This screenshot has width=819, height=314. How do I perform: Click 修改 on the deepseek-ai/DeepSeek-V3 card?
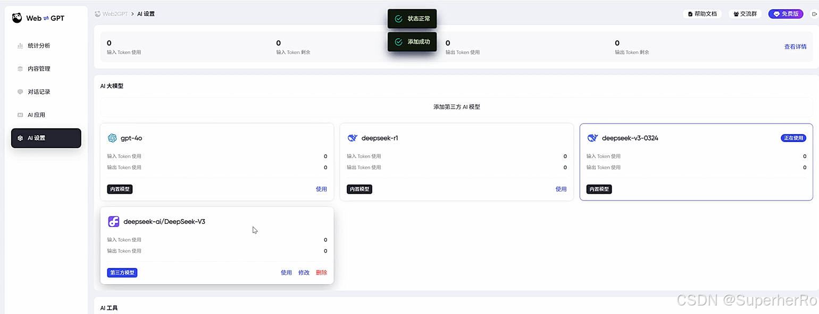pos(304,273)
